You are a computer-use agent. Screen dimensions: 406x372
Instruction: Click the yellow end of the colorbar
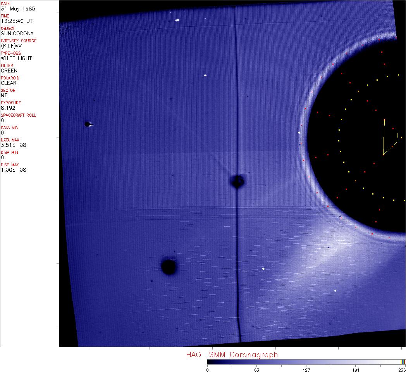point(403,362)
